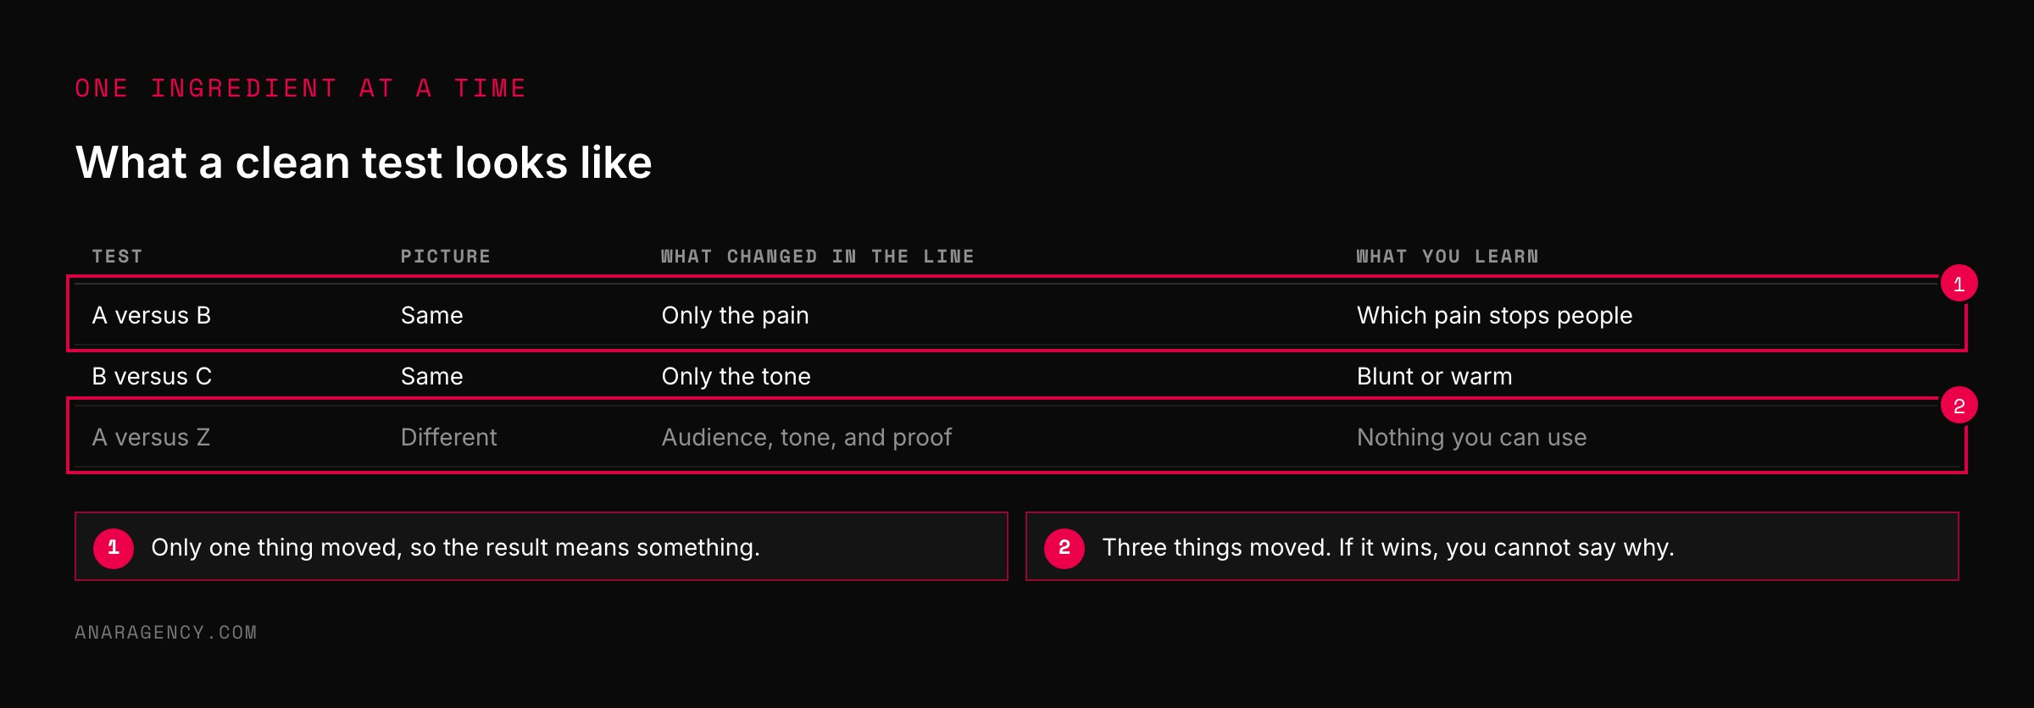The width and height of the screenshot is (2034, 708).
Task: Select the B versus C cell
Action: 152,376
